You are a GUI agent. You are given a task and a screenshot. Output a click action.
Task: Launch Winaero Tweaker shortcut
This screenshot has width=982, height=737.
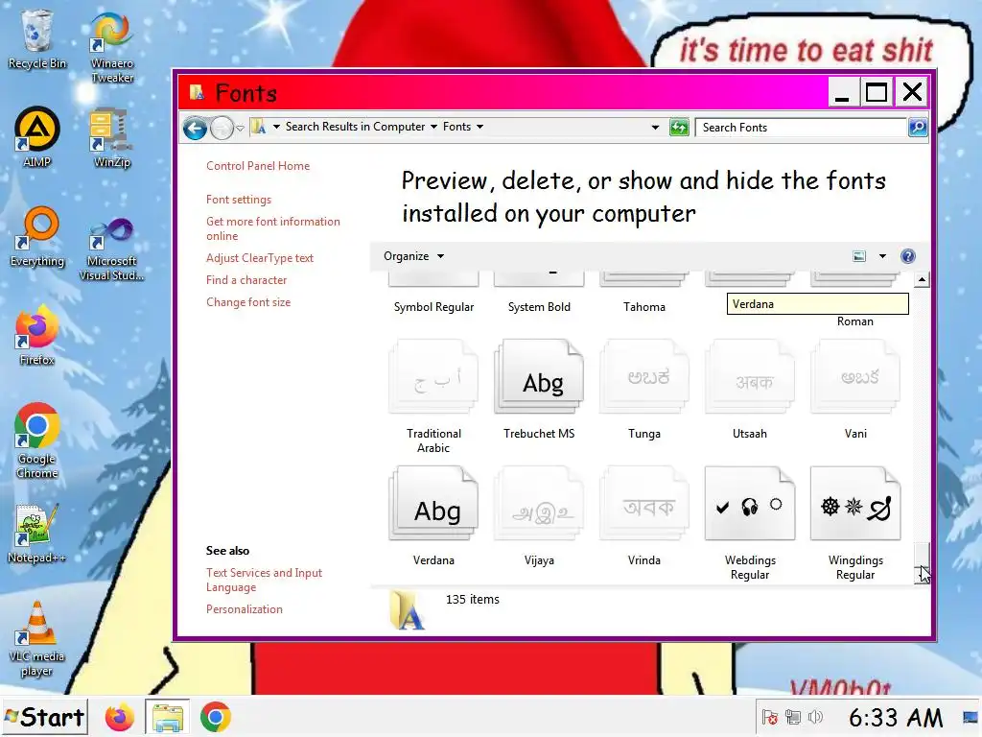[111, 47]
